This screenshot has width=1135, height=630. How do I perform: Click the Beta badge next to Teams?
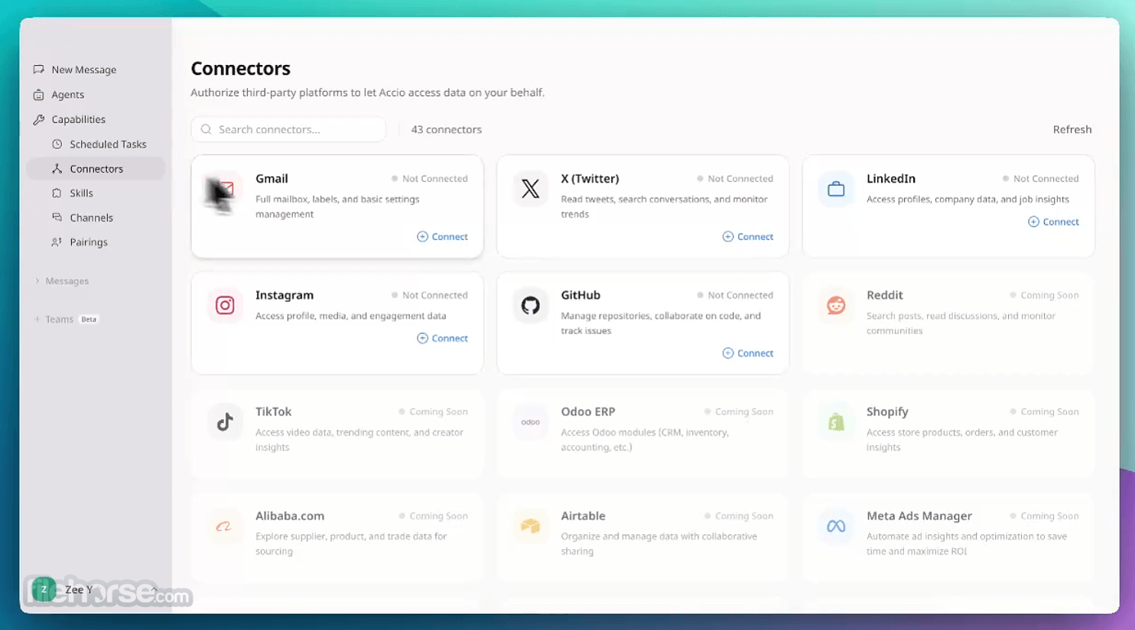point(89,320)
